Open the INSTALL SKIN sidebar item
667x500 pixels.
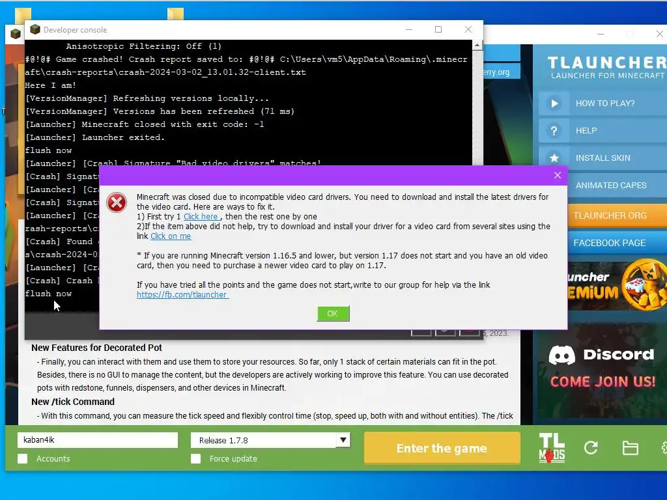point(604,158)
